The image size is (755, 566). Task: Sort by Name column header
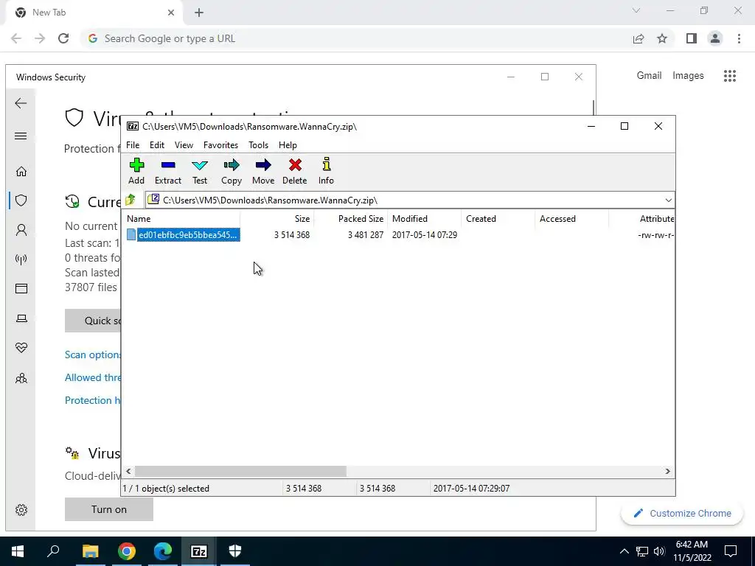tap(181, 218)
